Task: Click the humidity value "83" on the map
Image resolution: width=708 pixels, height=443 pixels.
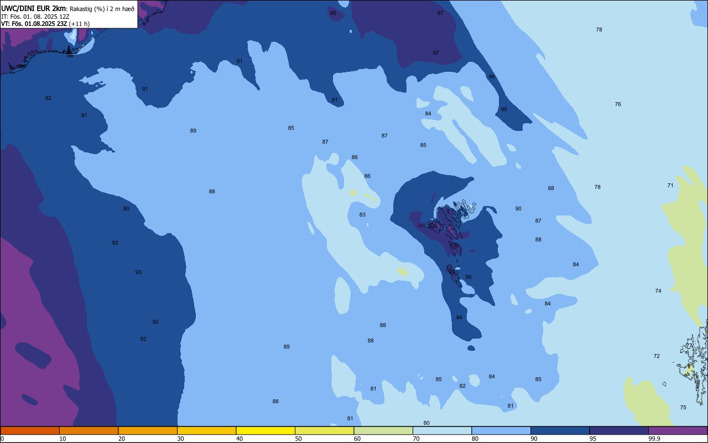Action: point(362,214)
